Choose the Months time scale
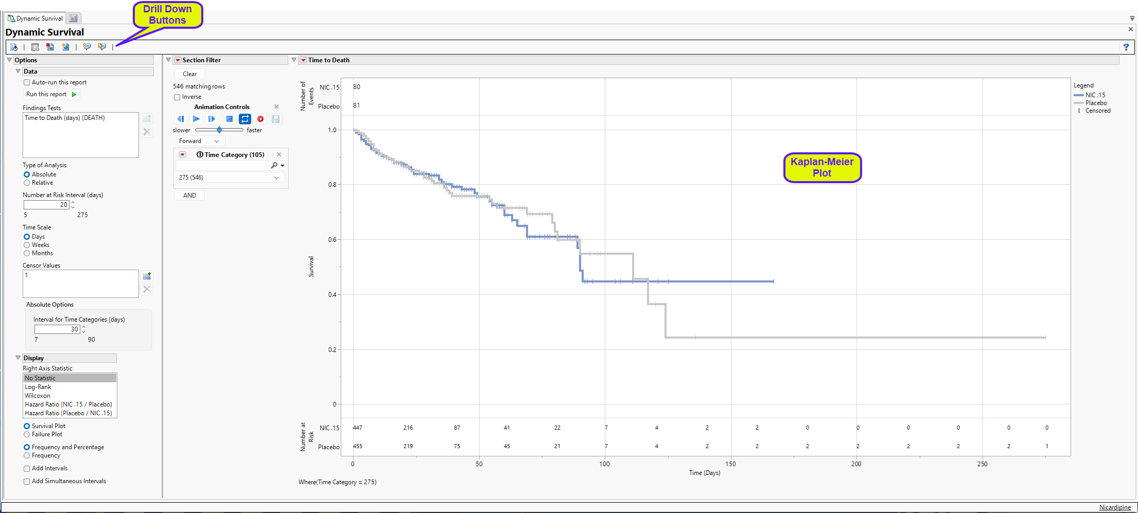 pos(27,253)
